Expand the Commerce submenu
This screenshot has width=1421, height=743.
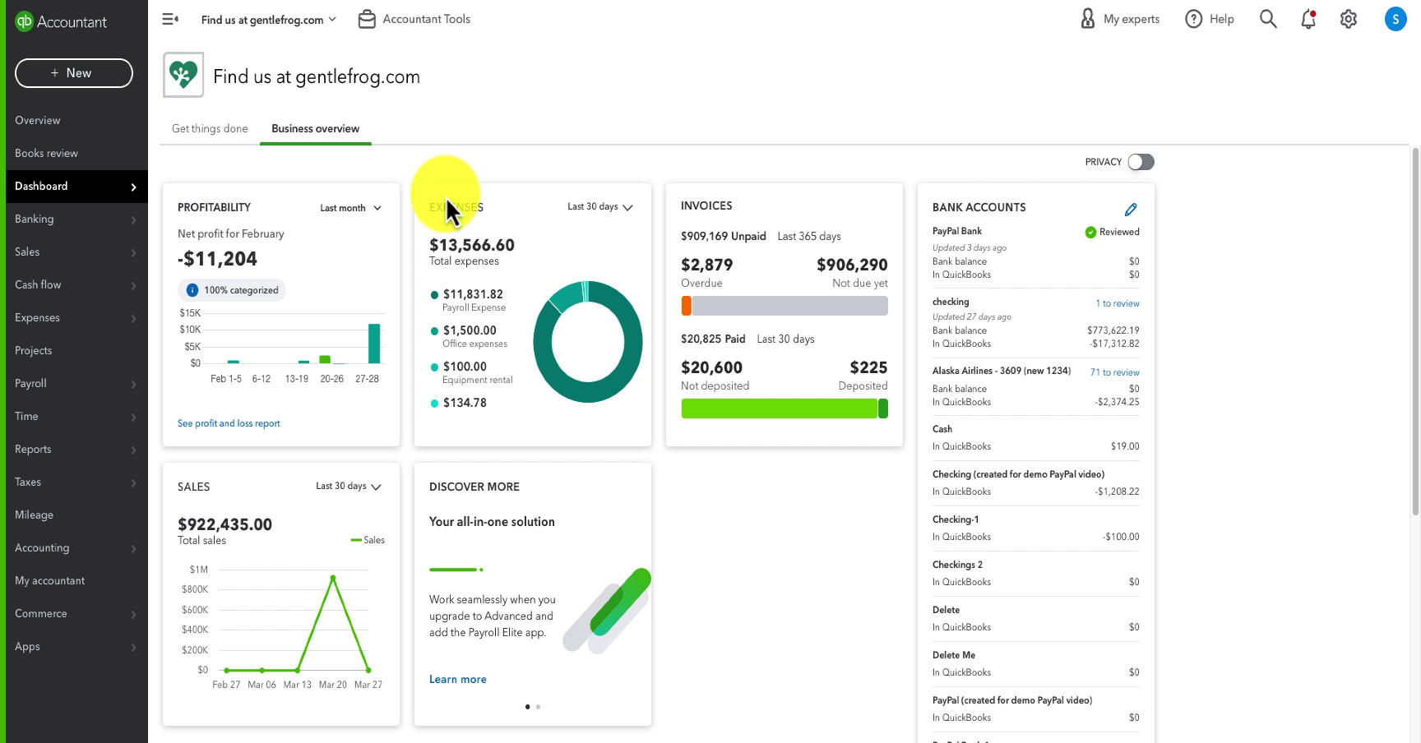[x=133, y=614]
